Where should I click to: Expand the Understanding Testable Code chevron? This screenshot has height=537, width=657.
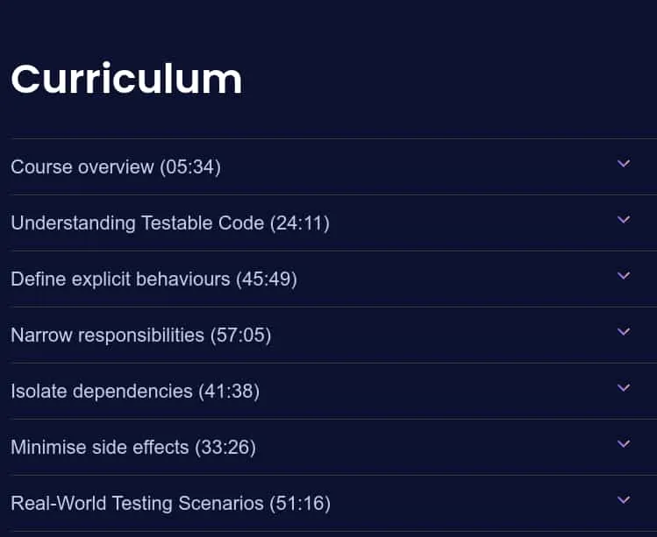coord(624,219)
